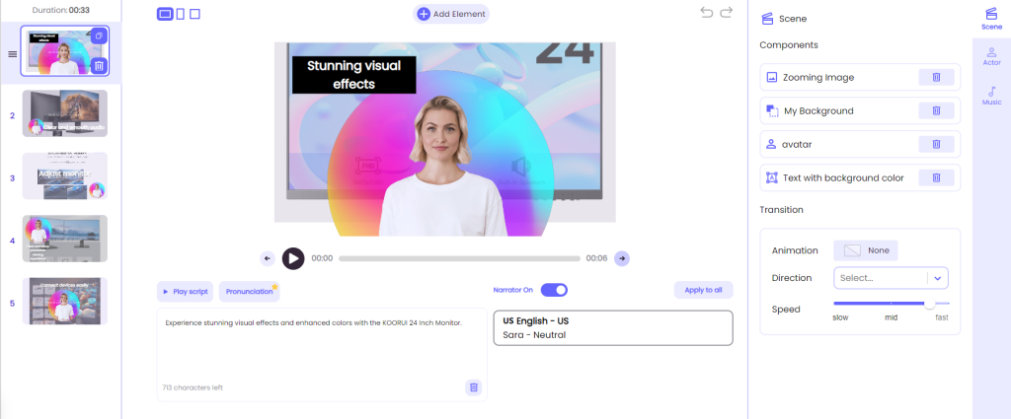Open scene 2 thumbnail
The height and width of the screenshot is (419, 1011).
65,113
